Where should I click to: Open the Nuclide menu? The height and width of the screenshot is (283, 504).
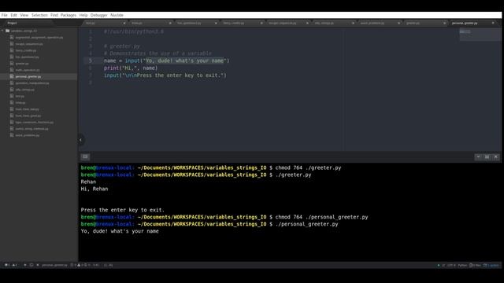point(117,15)
